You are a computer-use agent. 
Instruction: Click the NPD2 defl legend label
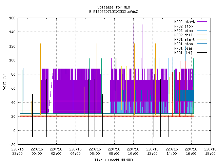click(x=183, y=35)
